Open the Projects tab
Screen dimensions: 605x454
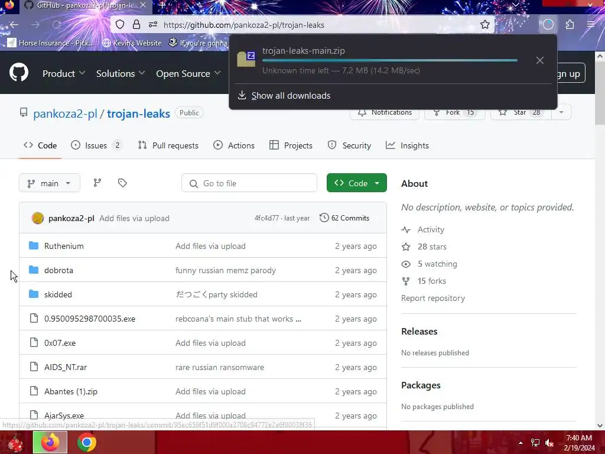coord(291,145)
